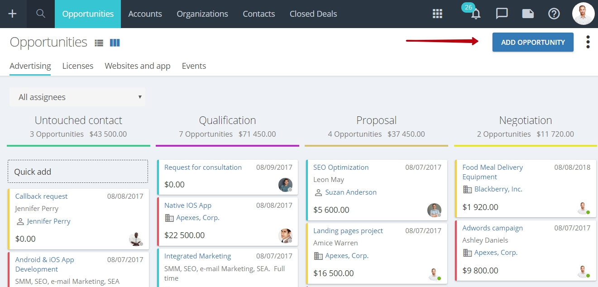Click assignee avatar on Adwords campaign card
598x287 pixels.
coord(583,271)
